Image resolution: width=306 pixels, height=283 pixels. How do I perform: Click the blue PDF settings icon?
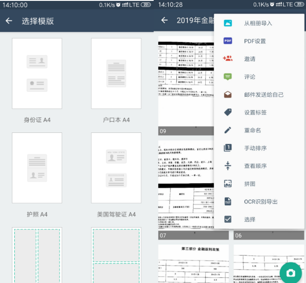point(228,41)
